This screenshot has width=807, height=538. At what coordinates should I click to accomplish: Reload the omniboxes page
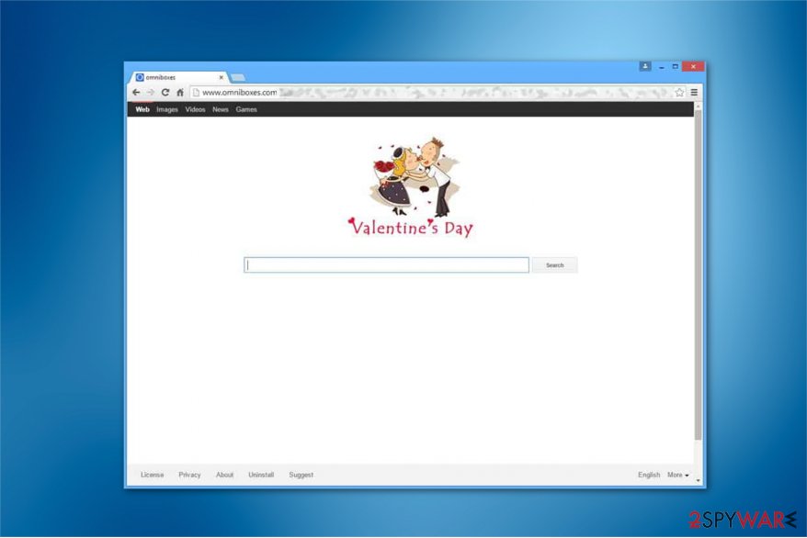[x=165, y=93]
